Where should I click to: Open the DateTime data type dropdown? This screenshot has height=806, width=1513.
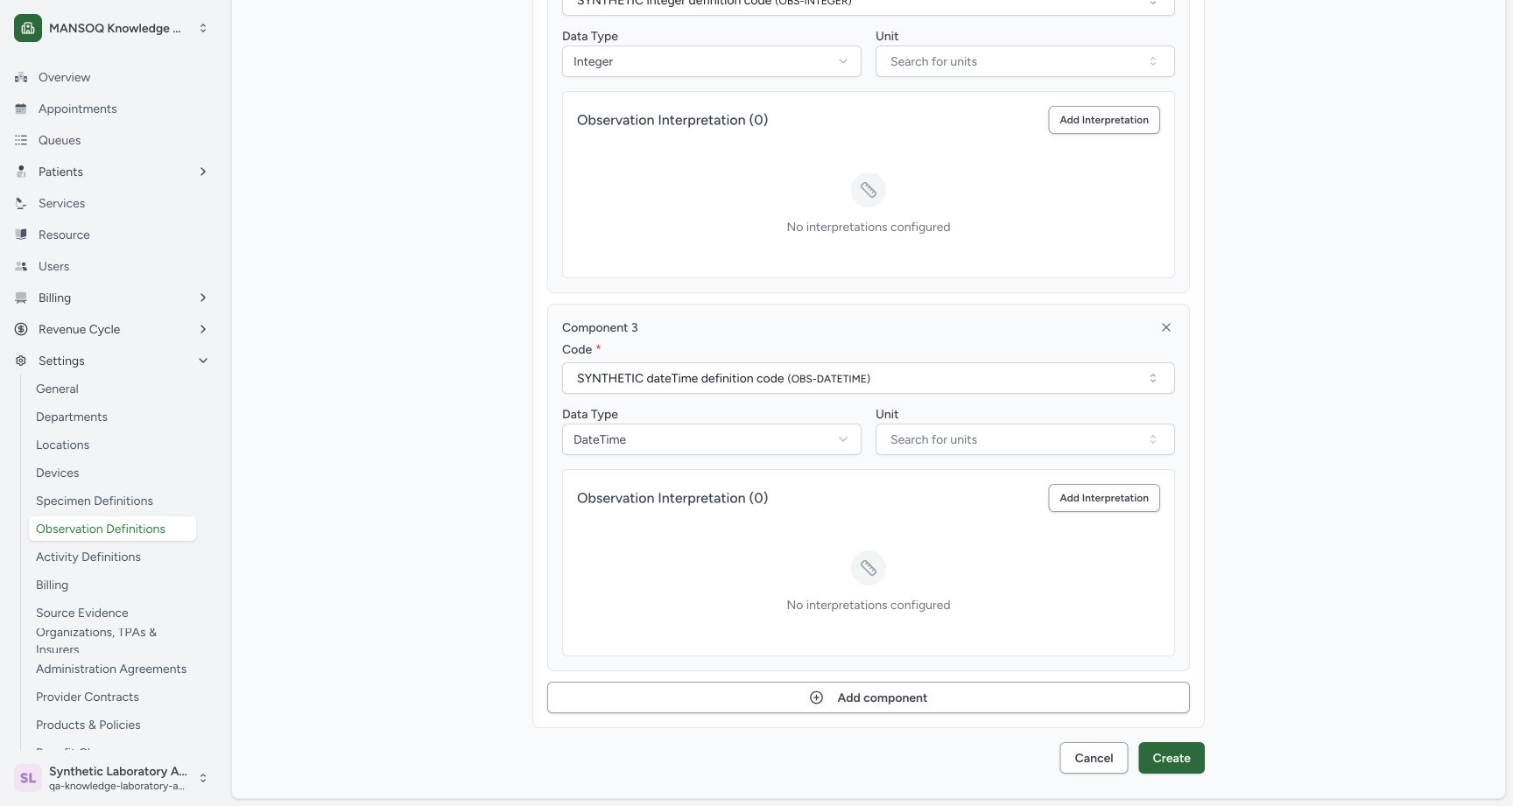[712, 439]
